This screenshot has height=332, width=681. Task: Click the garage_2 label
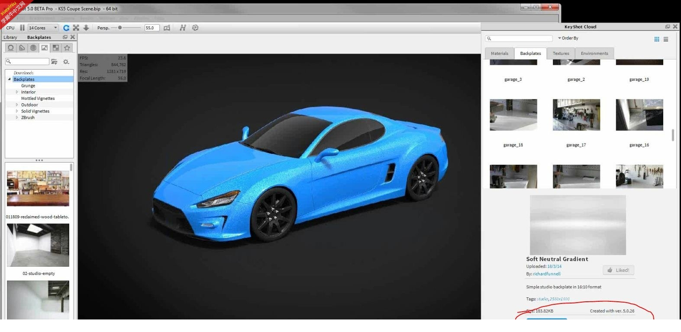coord(576,80)
